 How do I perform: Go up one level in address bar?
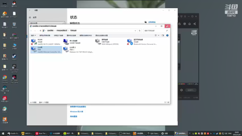41,31
